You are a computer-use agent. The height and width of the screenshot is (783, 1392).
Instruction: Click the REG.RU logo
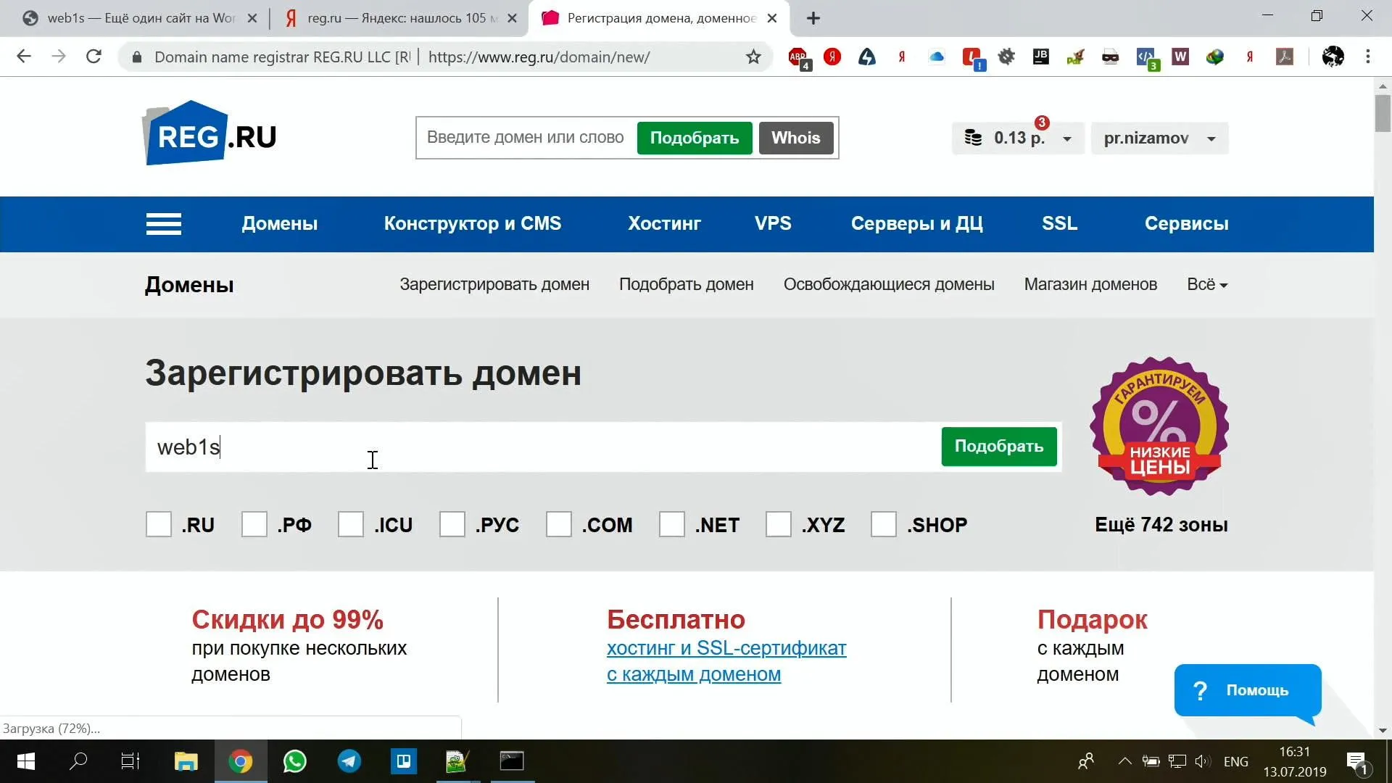click(x=209, y=133)
